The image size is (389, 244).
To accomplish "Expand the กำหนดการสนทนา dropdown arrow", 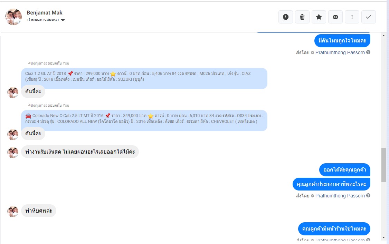I will point(63,20).
